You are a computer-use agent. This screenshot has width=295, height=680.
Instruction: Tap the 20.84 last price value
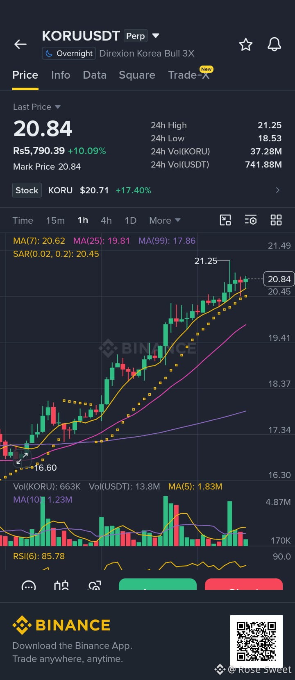click(x=43, y=129)
